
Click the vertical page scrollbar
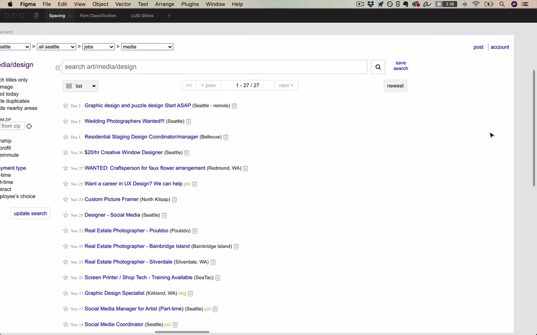pos(534,128)
